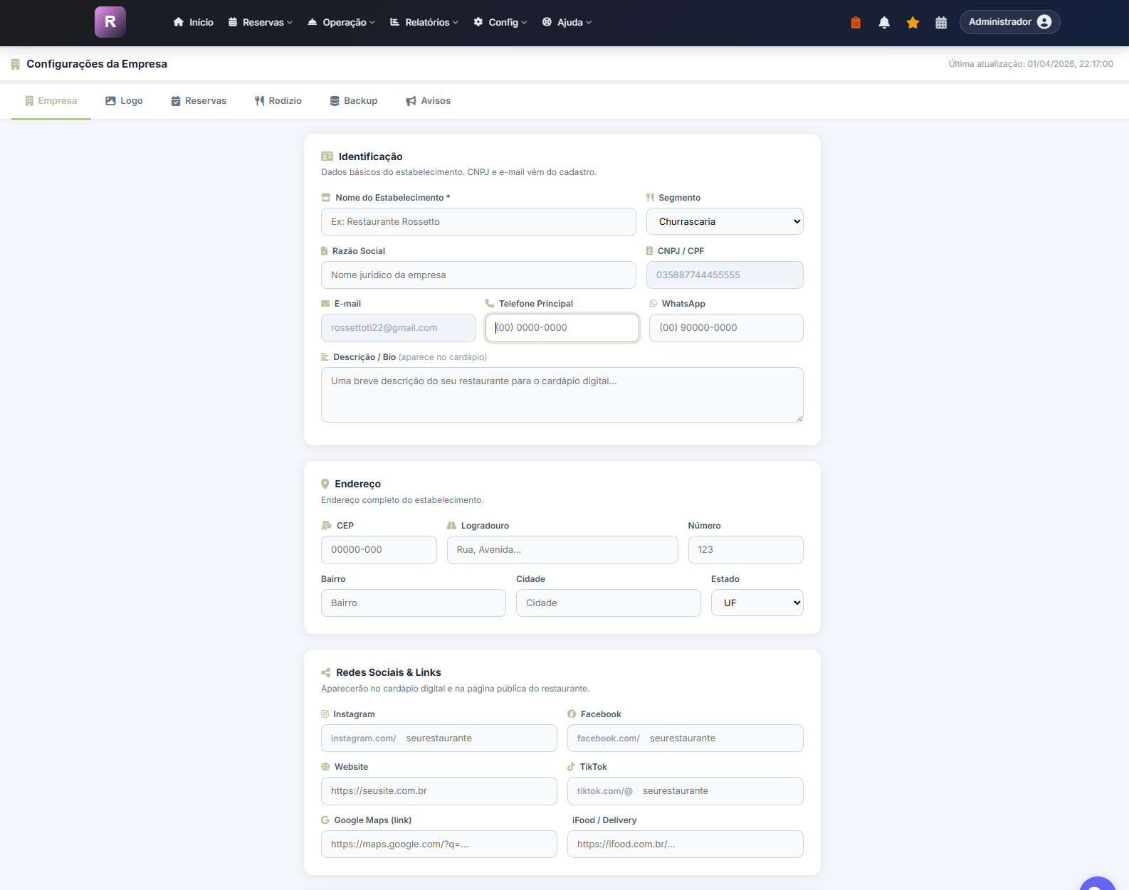Click the Nome do Estabelecimento field
This screenshot has height=890, width=1129.
tap(478, 222)
